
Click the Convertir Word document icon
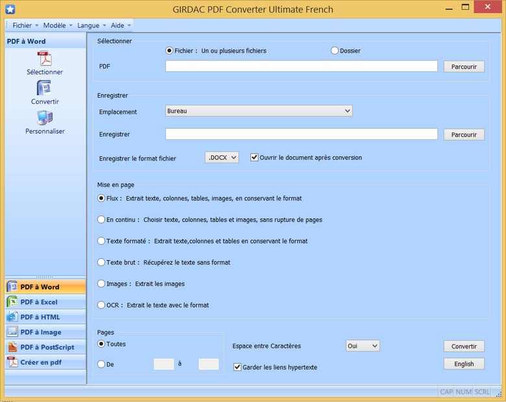[45, 88]
